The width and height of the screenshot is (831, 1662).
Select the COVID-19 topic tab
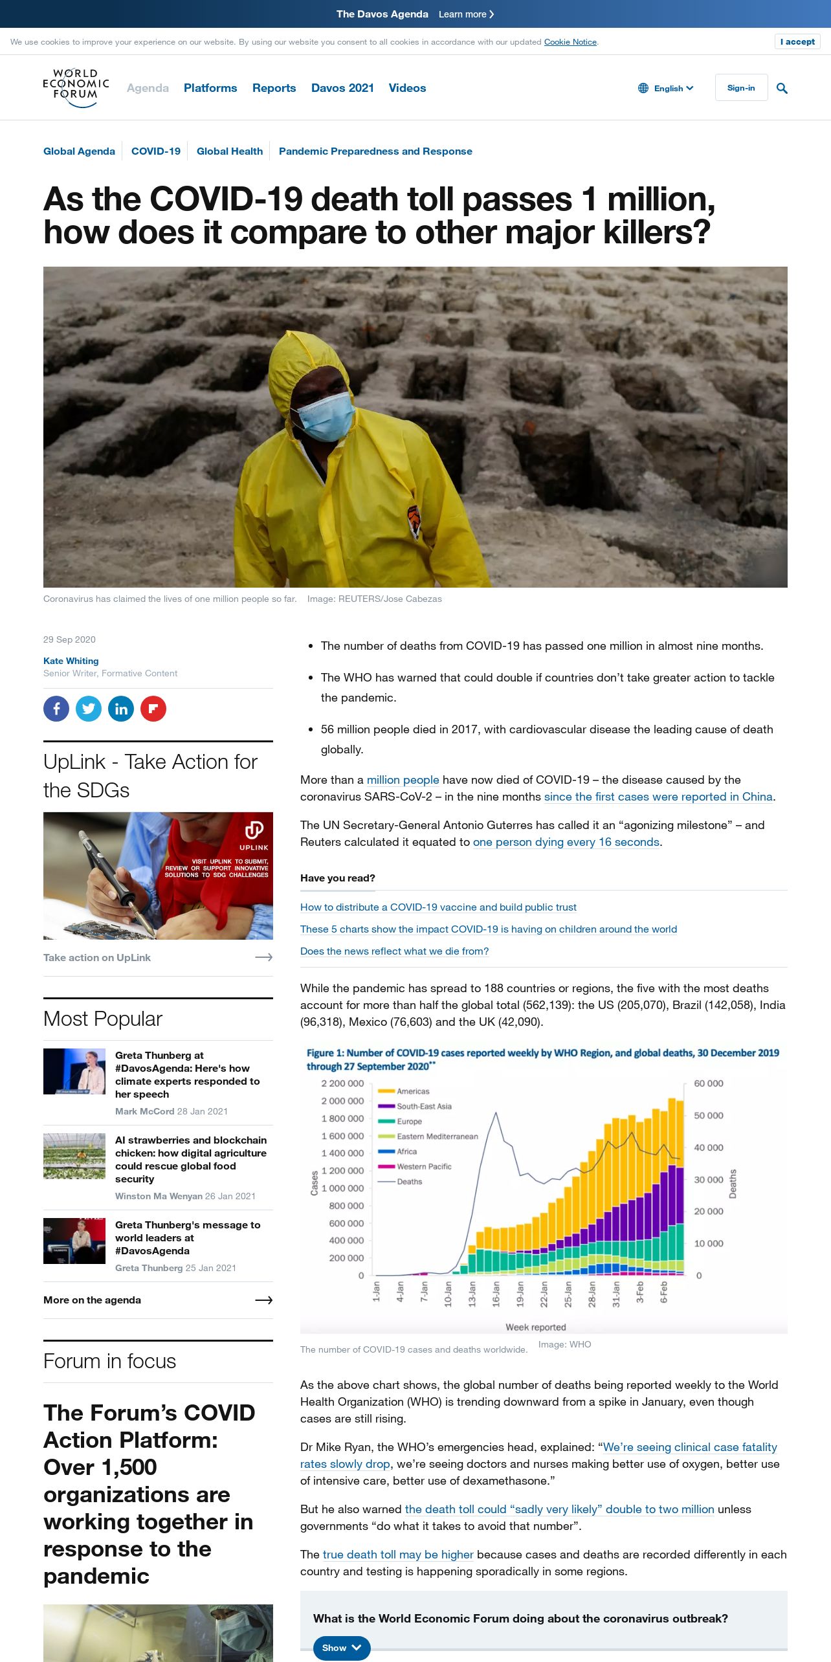[x=156, y=151]
